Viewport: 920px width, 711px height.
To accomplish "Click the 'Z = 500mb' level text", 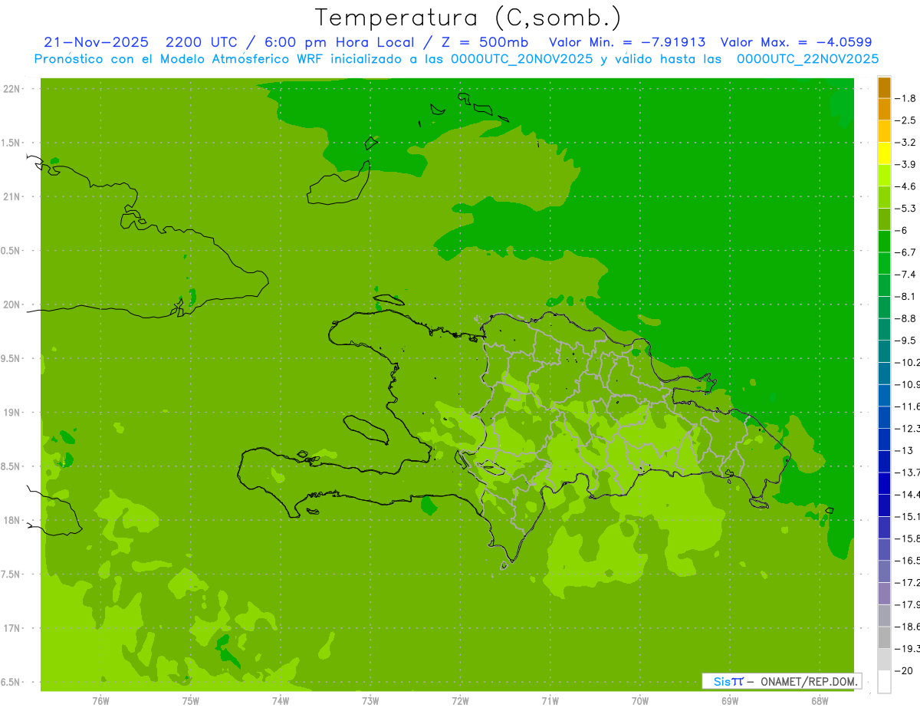I will pos(481,42).
